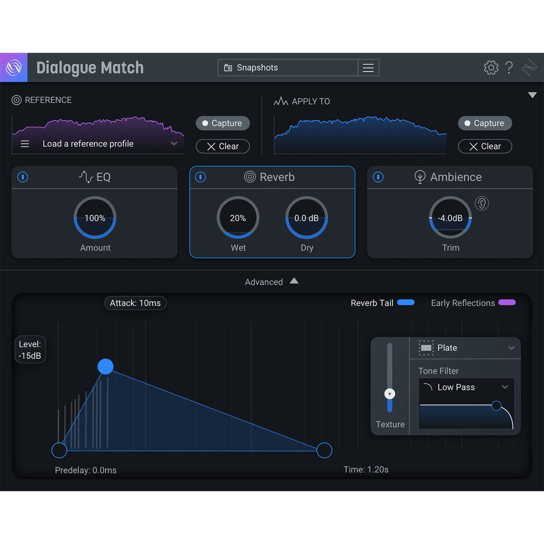Click the 'Tone Filter' label
Image resolution: width=544 pixels, height=544 pixels.
[x=438, y=371]
